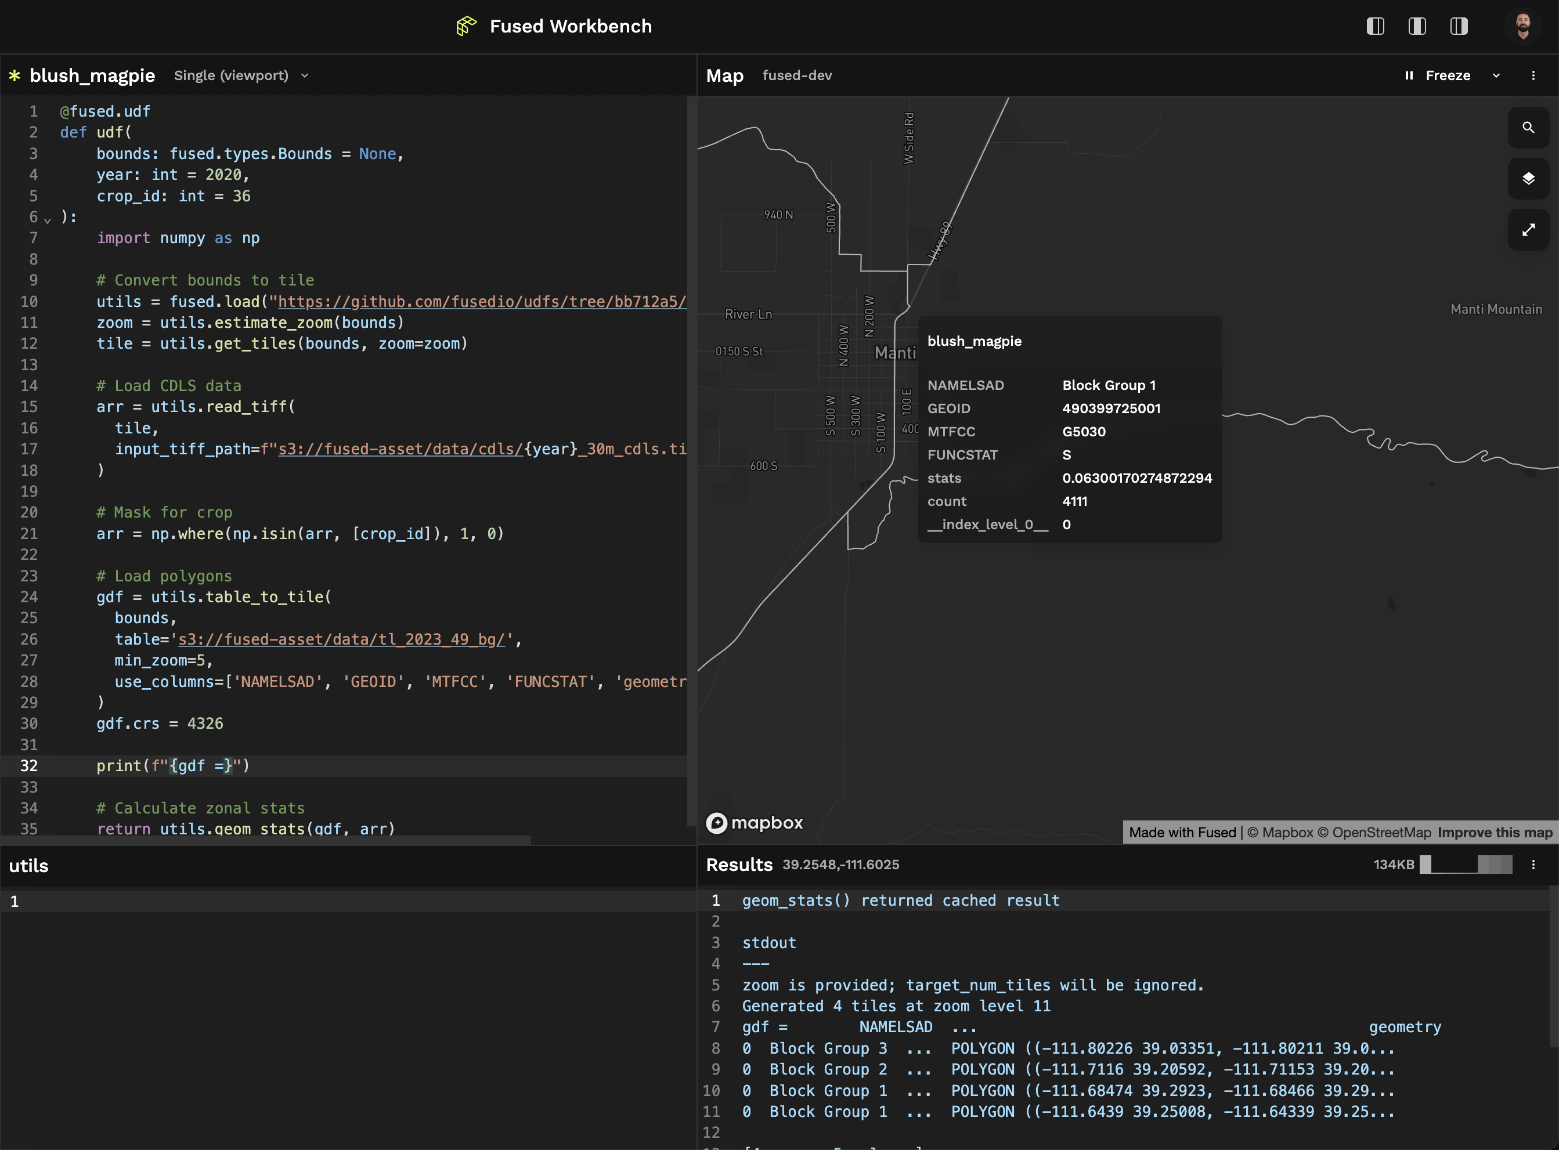Select the Map panel title
The width and height of the screenshot is (1559, 1150).
(x=725, y=75)
